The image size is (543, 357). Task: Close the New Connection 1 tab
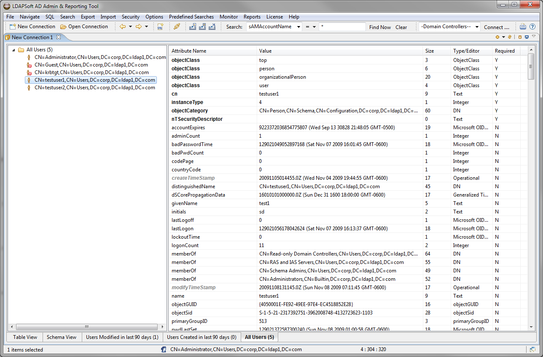[x=59, y=37]
